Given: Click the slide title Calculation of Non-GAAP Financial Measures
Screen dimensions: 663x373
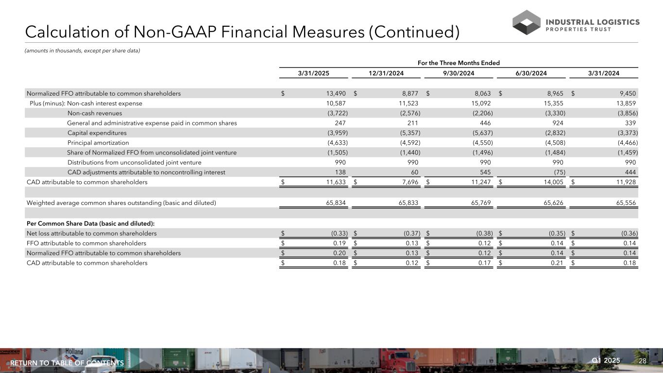Looking at the screenshot, I should tap(242, 32).
